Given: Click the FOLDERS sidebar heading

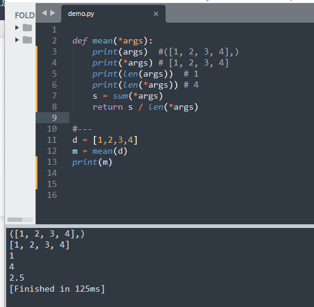Looking at the screenshot, I should (x=25, y=15).
